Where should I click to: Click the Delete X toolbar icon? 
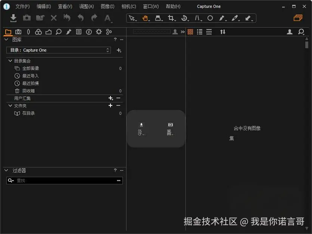(x=54, y=18)
